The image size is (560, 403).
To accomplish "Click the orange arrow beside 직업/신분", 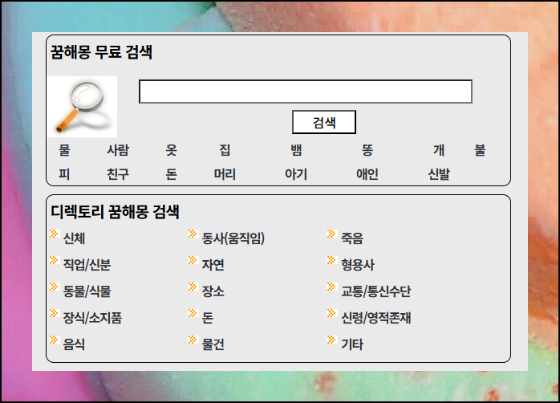I will tap(54, 260).
